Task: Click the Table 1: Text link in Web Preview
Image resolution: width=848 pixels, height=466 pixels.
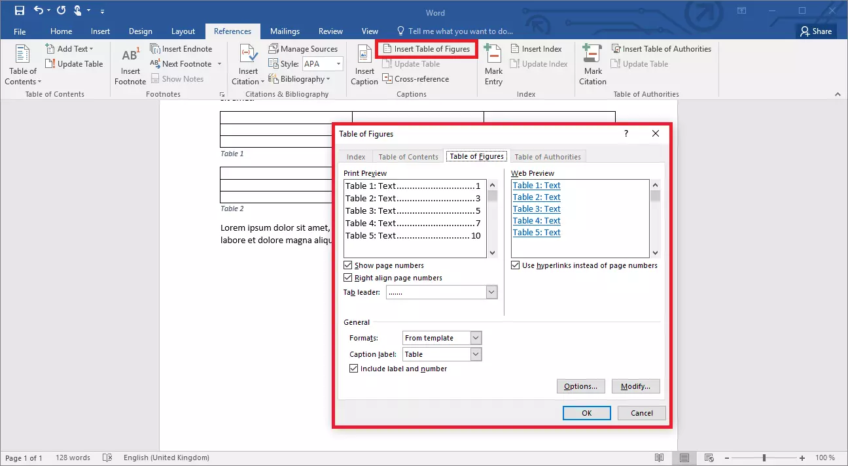Action: 537,186
